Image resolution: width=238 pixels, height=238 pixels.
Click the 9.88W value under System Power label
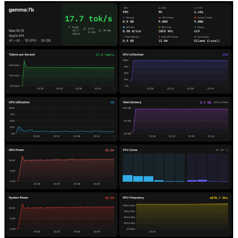pyautogui.click(x=198, y=22)
